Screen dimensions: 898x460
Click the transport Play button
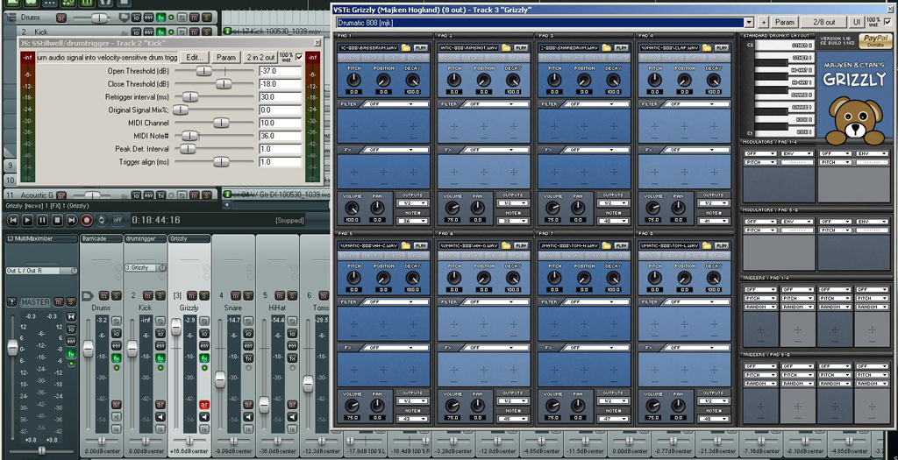click(27, 220)
